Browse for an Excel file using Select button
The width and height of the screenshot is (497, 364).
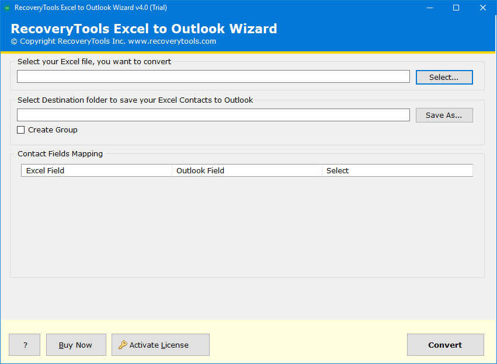pos(444,77)
